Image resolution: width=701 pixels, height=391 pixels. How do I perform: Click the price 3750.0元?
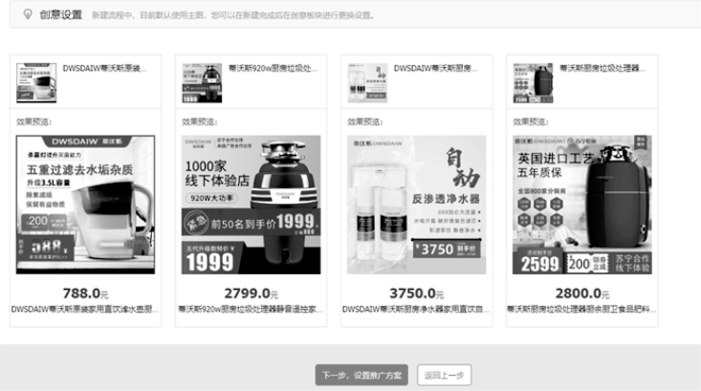(417, 293)
